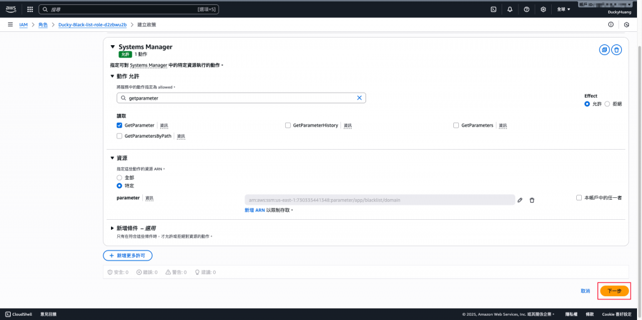Viewport: 642px width, 320px height.
Task: Select 拒絕 Effect radio button
Action: tap(607, 104)
